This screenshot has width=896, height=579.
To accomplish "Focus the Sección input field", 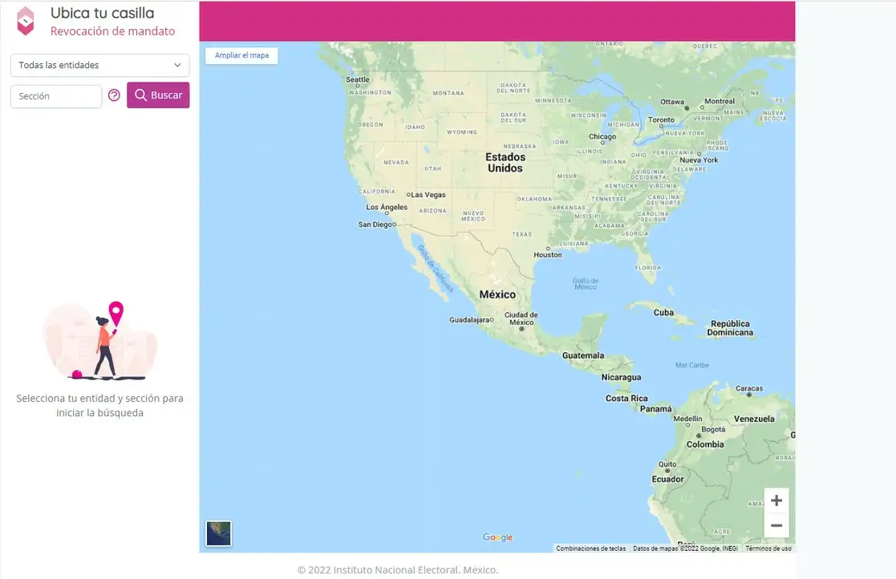I will click(x=56, y=96).
